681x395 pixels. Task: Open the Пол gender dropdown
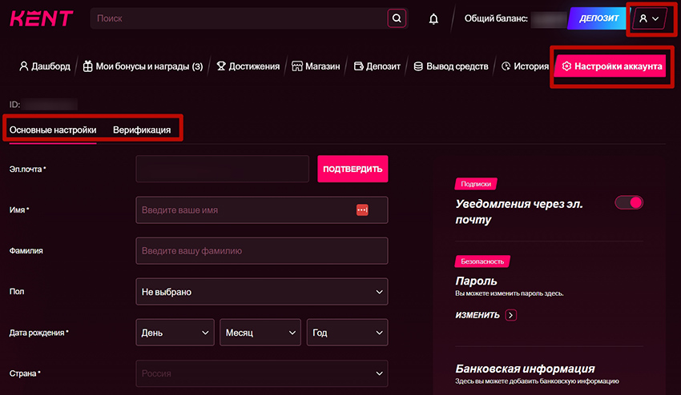click(262, 292)
